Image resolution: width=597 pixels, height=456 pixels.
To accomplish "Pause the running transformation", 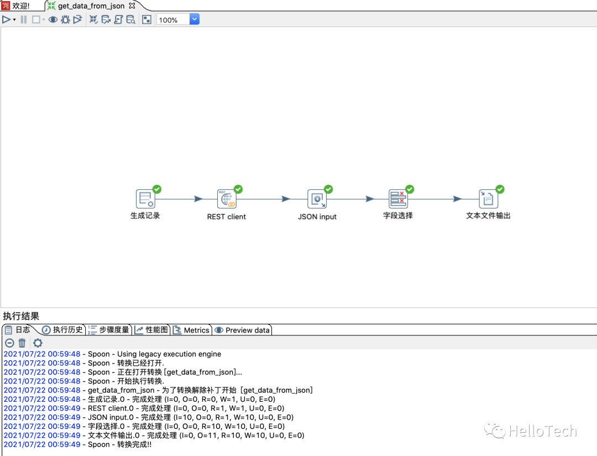I will 24,19.
